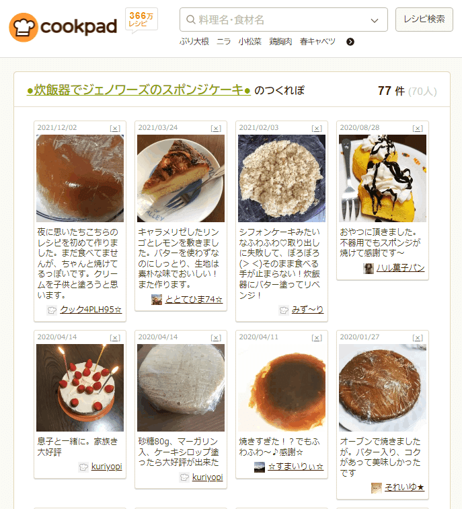Click the magnifier icon in search box

point(190,20)
